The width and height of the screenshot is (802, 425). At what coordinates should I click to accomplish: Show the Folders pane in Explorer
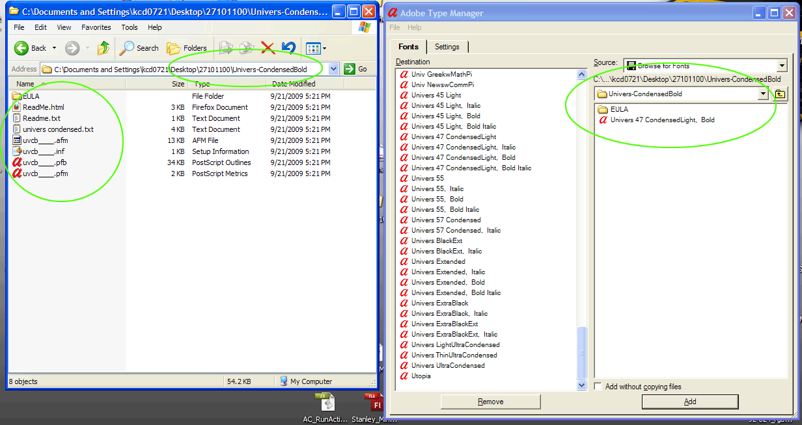(x=186, y=48)
